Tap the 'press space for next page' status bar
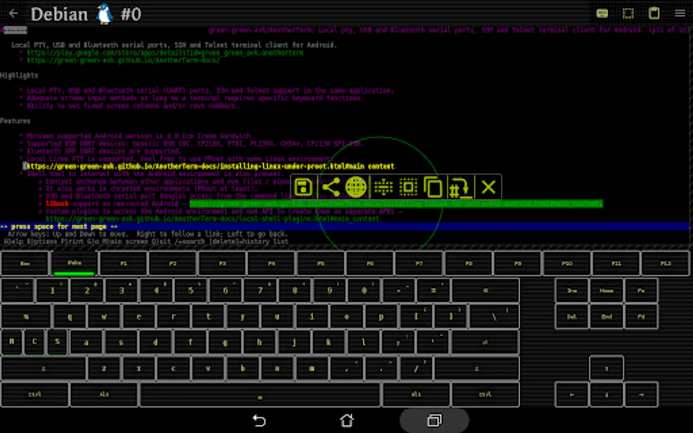Viewport: 693px width, 433px height. (345, 227)
